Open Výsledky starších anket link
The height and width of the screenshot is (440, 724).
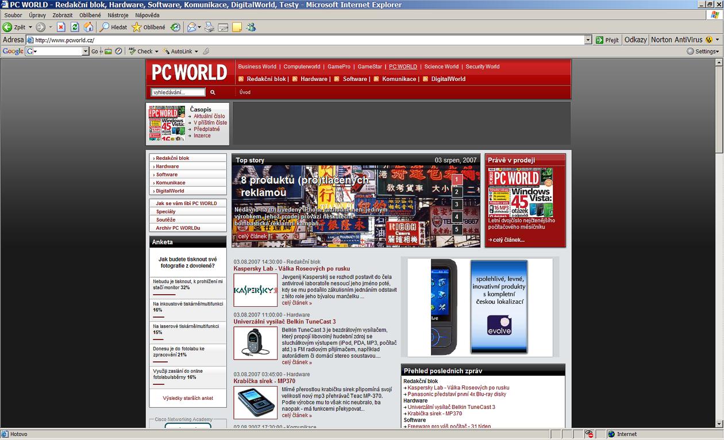188,398
